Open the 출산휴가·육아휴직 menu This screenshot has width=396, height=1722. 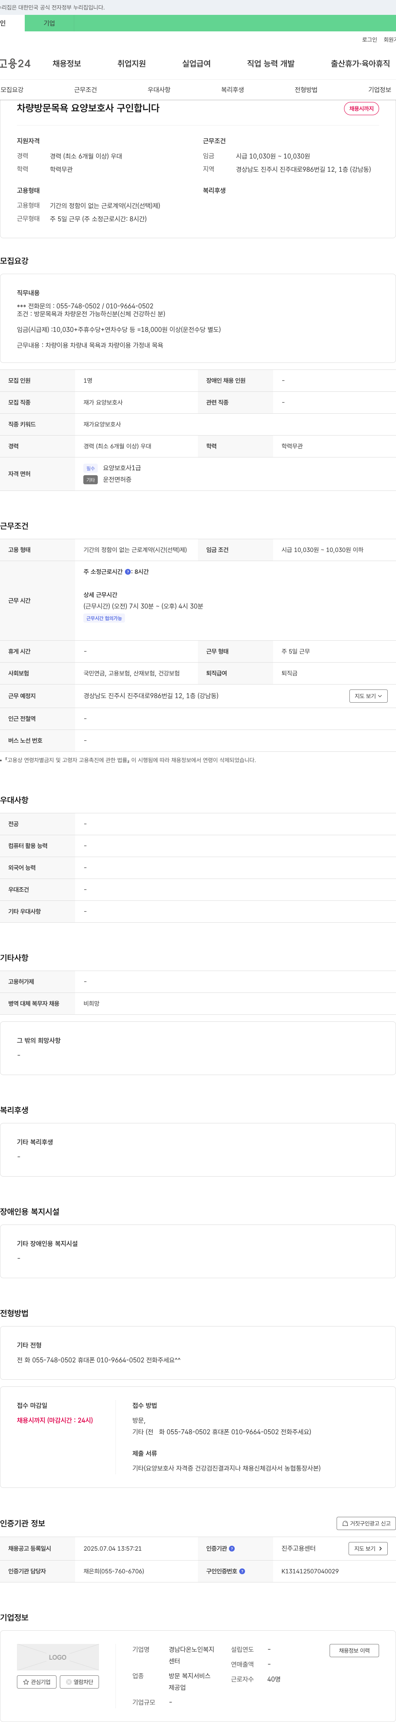point(360,64)
